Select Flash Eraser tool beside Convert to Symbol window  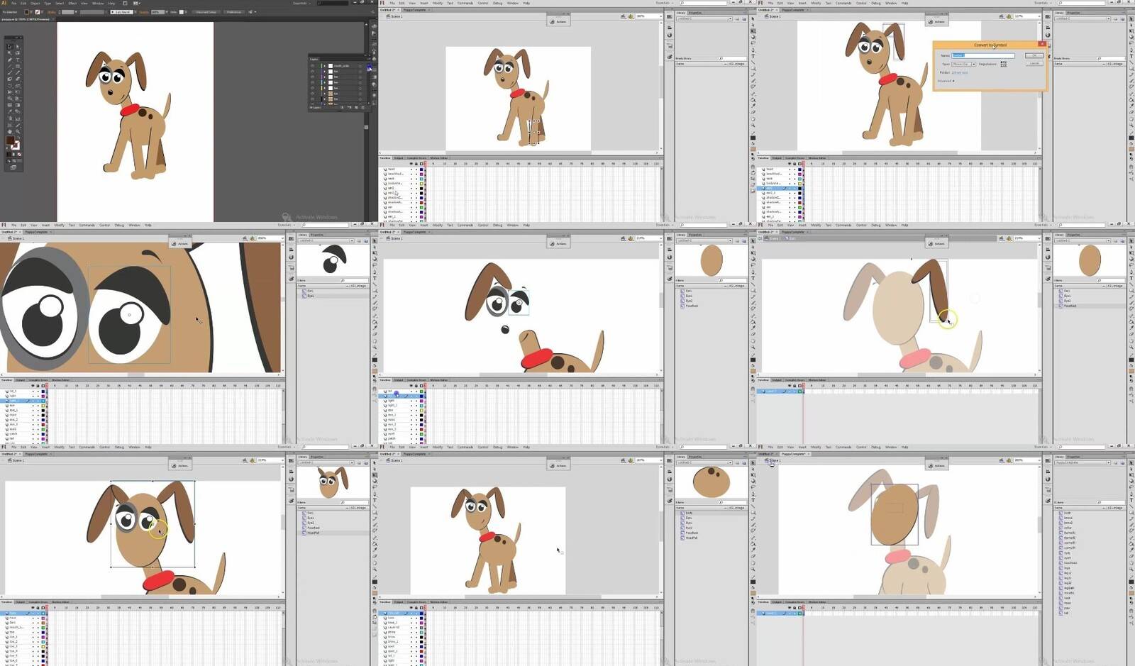[x=1131, y=112]
